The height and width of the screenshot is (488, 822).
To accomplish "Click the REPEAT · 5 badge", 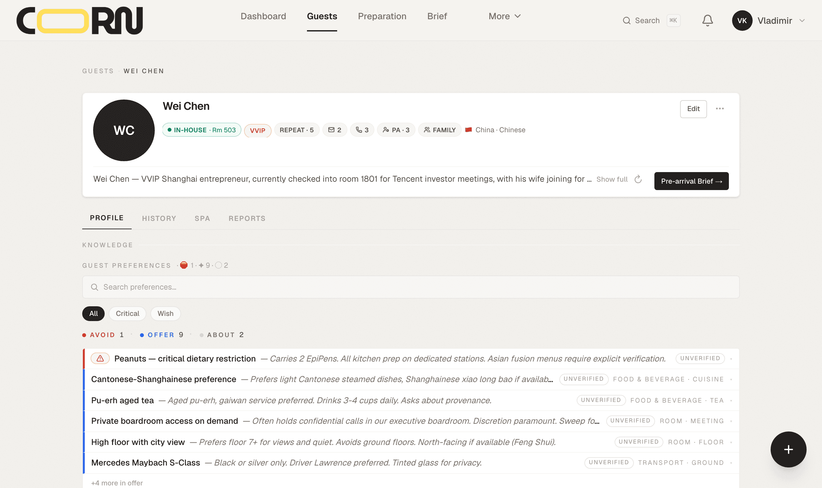I will pos(297,130).
